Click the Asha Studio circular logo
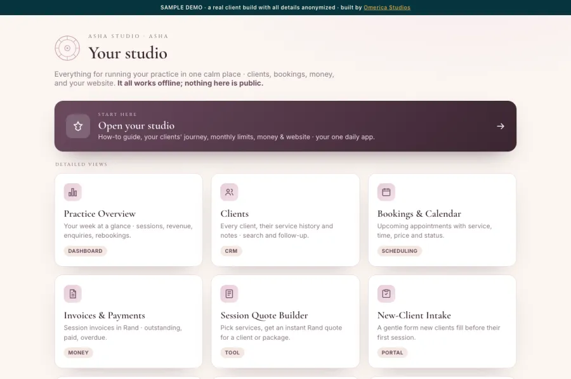This screenshot has height=379, width=571. pos(67,48)
